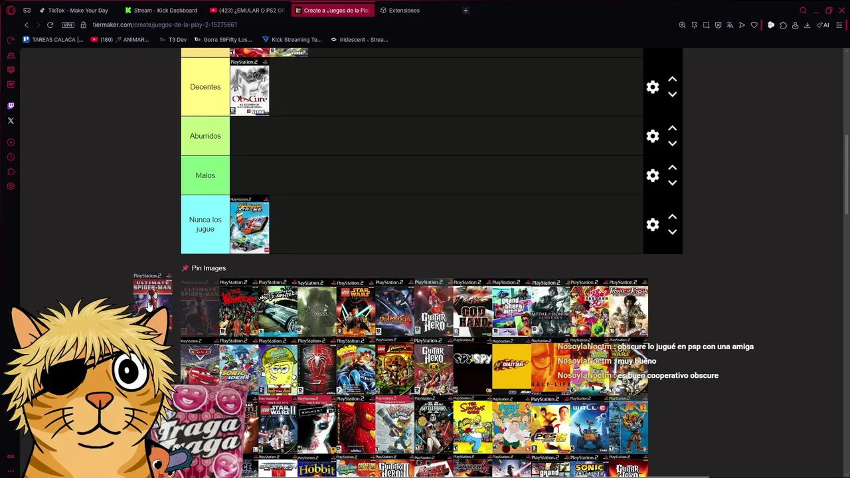Screen dimensions: 850x478
Task: Move Malos tier up
Action: 672,168
